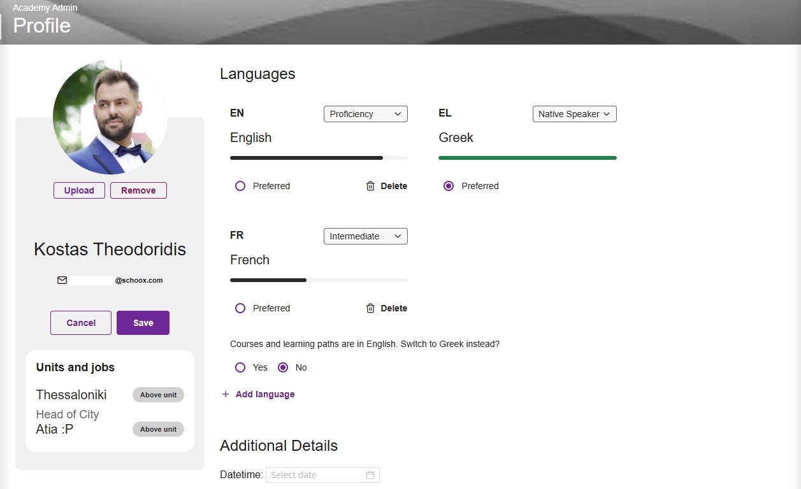Image resolution: width=801 pixels, height=489 pixels.
Task: Click the English proficiency progress bar
Action: [x=319, y=158]
